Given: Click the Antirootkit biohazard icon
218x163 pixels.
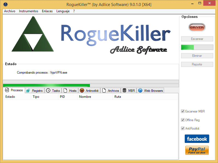Looking at the screenshot, I should point(82,91).
